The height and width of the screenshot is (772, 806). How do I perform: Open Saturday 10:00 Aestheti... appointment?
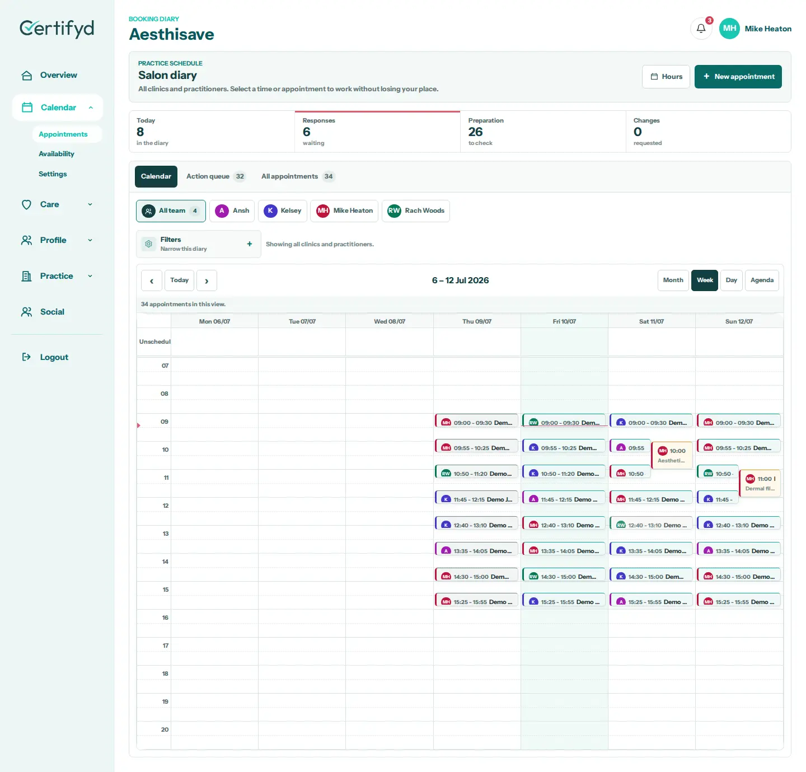672,455
